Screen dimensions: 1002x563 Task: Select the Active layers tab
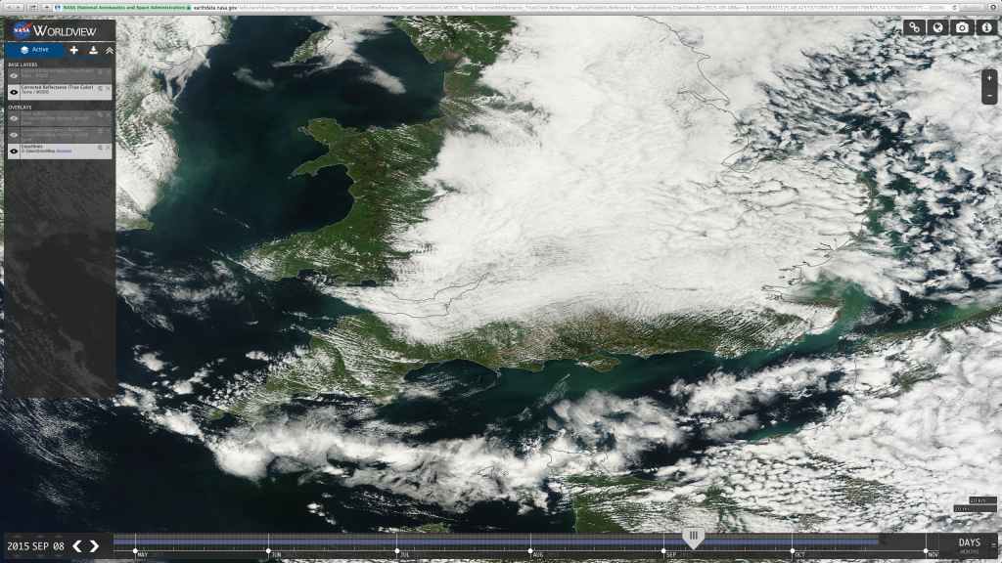[34, 50]
